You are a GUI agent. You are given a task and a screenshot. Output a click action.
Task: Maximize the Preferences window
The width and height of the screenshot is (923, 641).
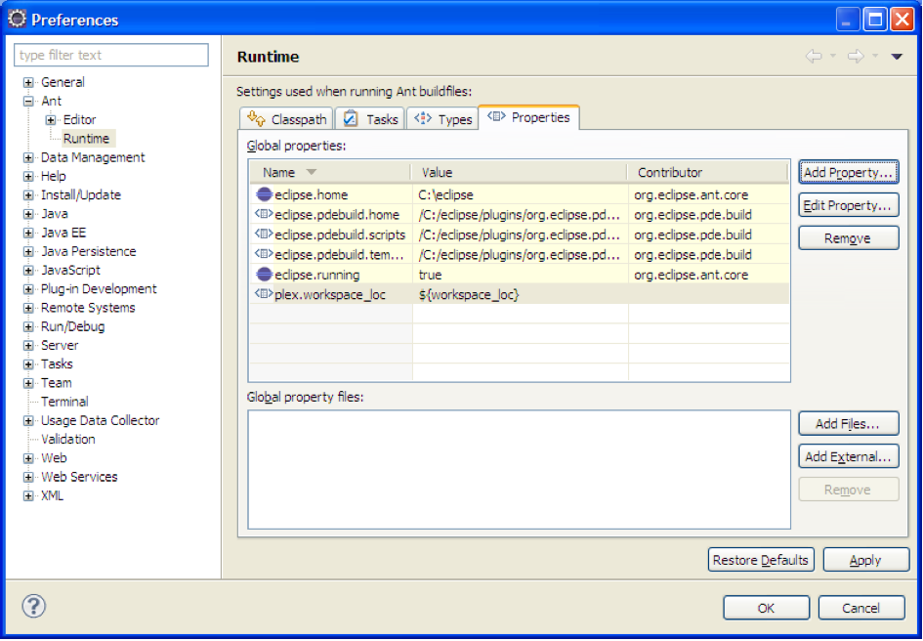tap(875, 20)
